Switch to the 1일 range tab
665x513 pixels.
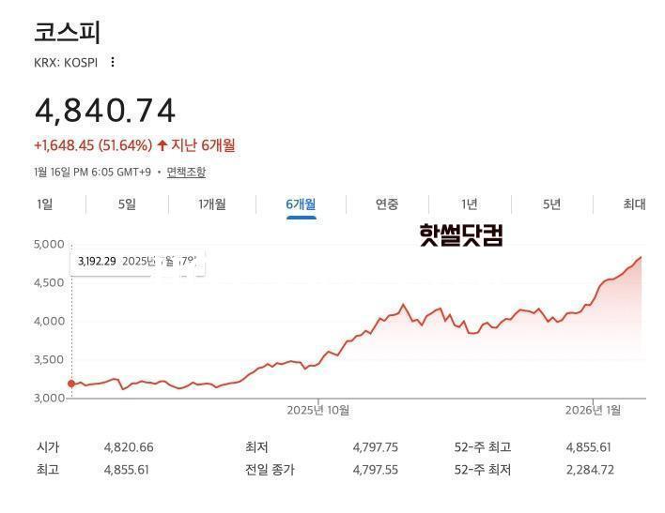44,204
